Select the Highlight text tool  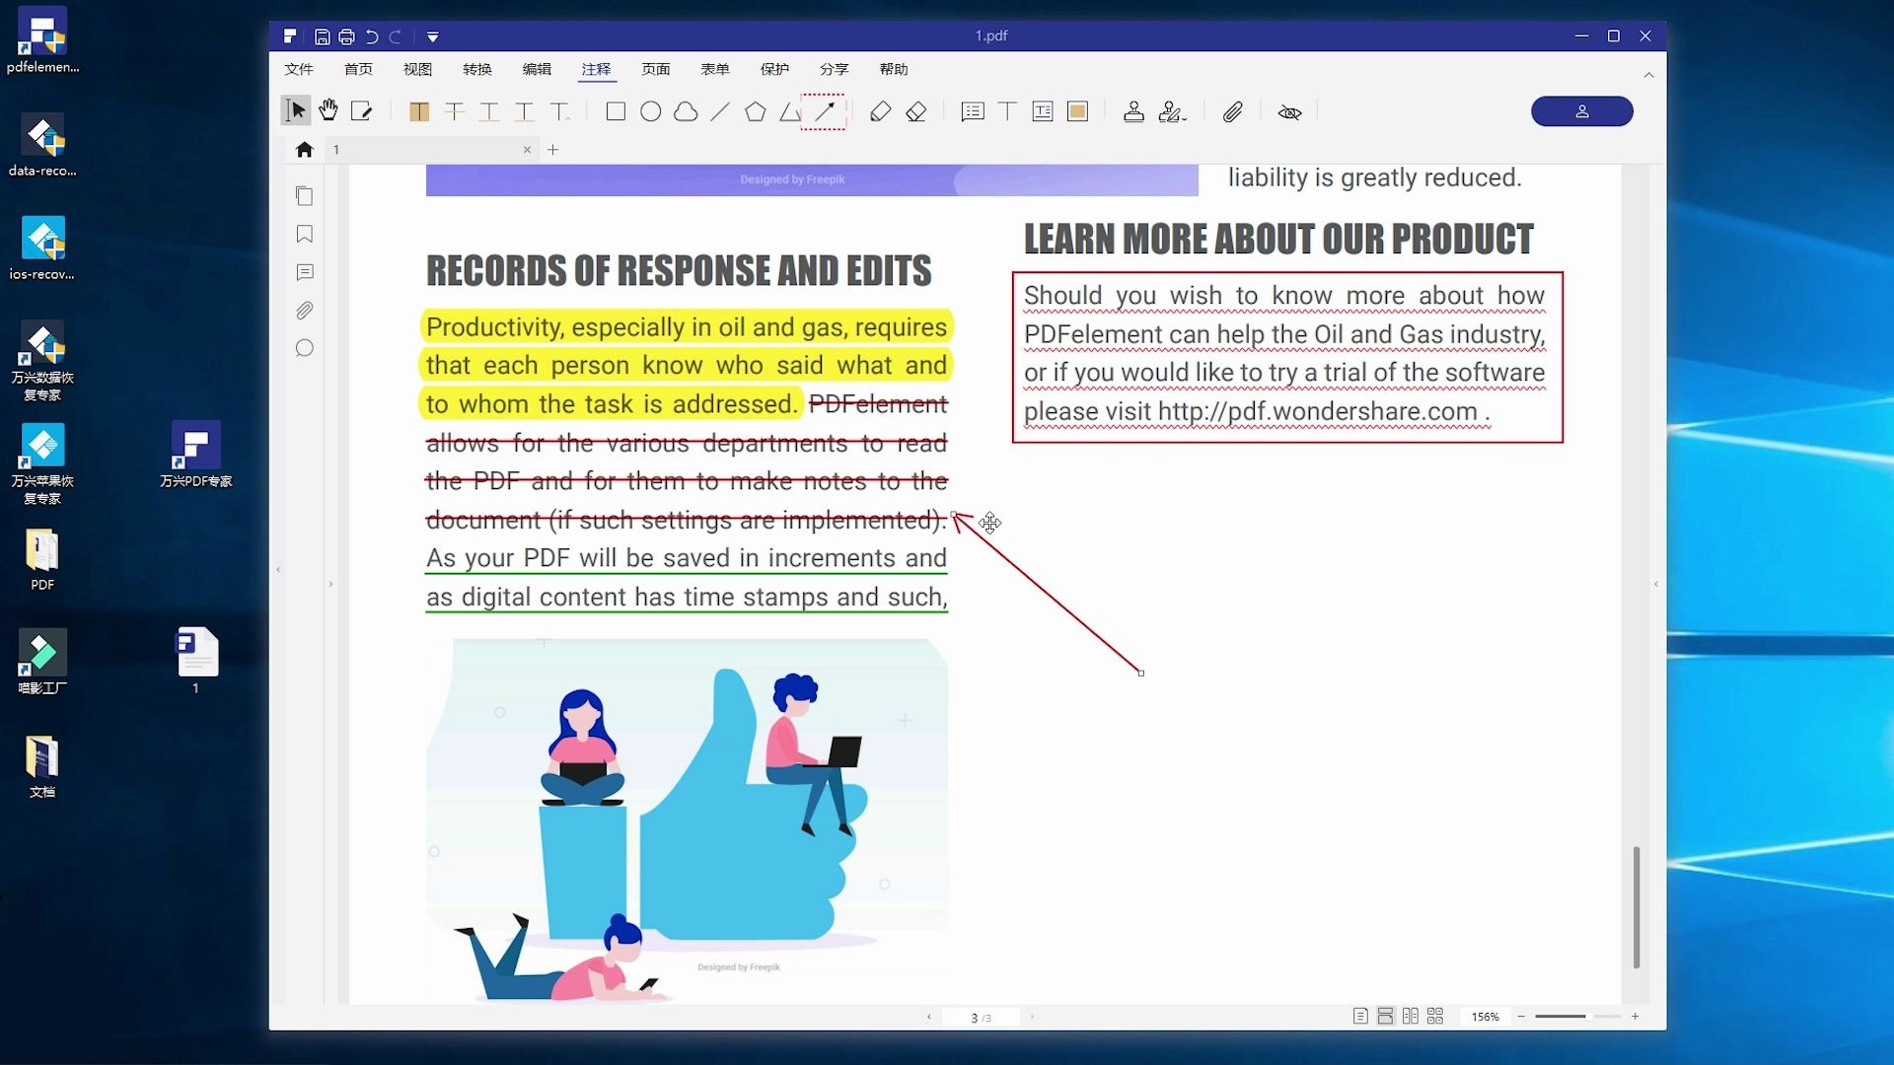click(x=419, y=111)
